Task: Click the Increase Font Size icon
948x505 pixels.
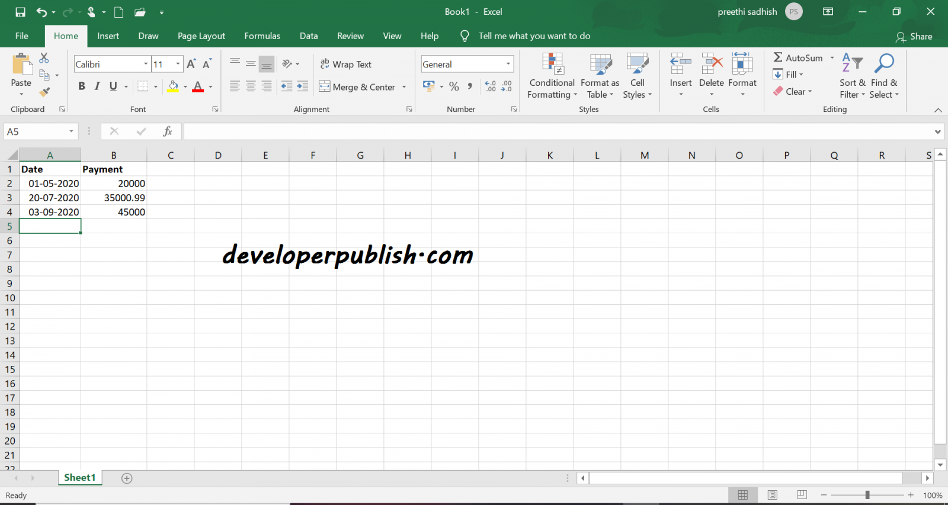Action: [x=191, y=64]
